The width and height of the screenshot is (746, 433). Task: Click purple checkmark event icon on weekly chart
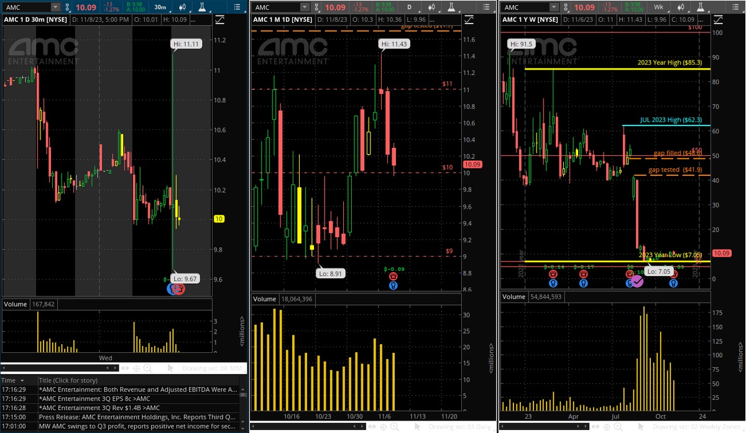[x=637, y=281]
